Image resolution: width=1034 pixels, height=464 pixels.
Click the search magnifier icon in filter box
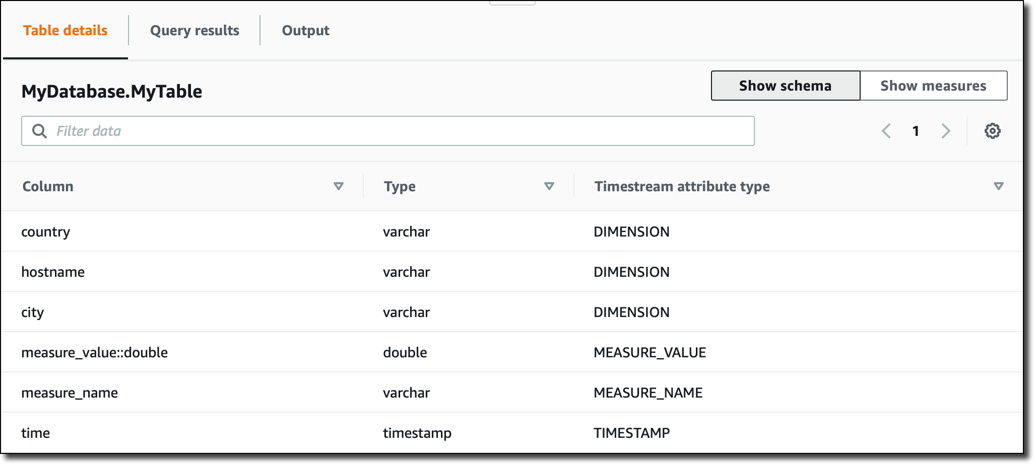pyautogui.click(x=39, y=131)
